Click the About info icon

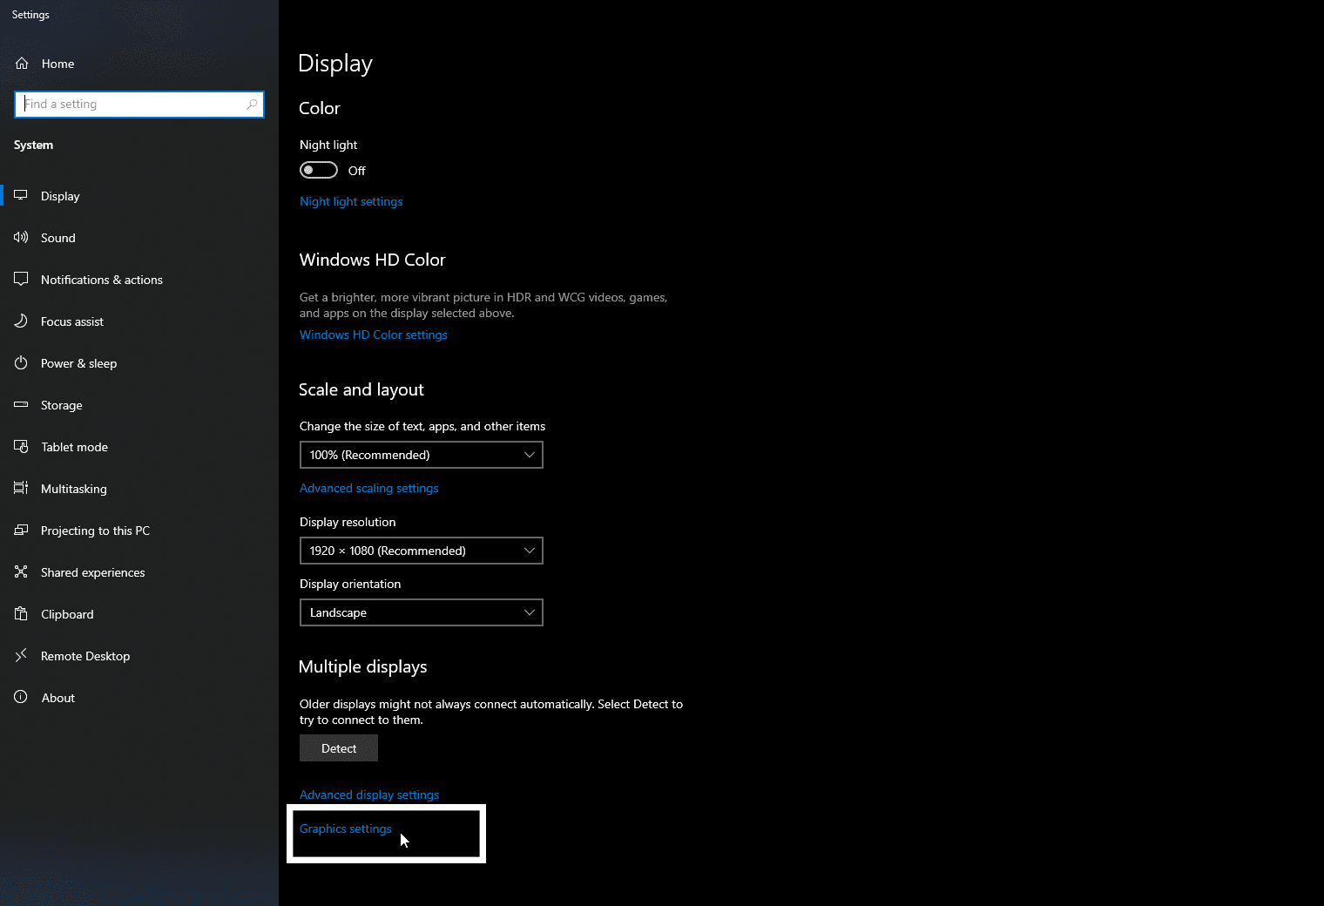point(21,697)
